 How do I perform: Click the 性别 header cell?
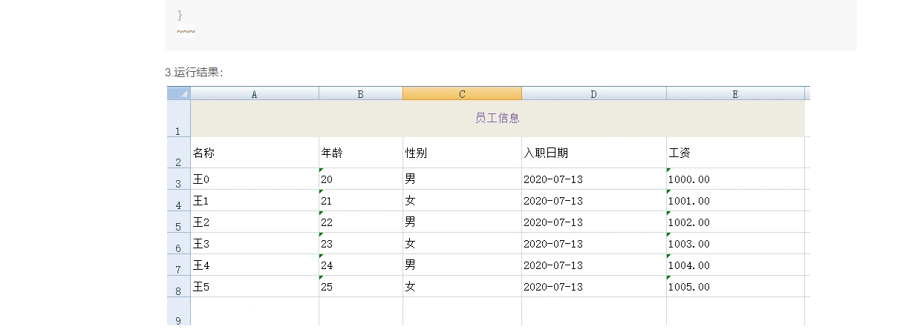point(462,153)
